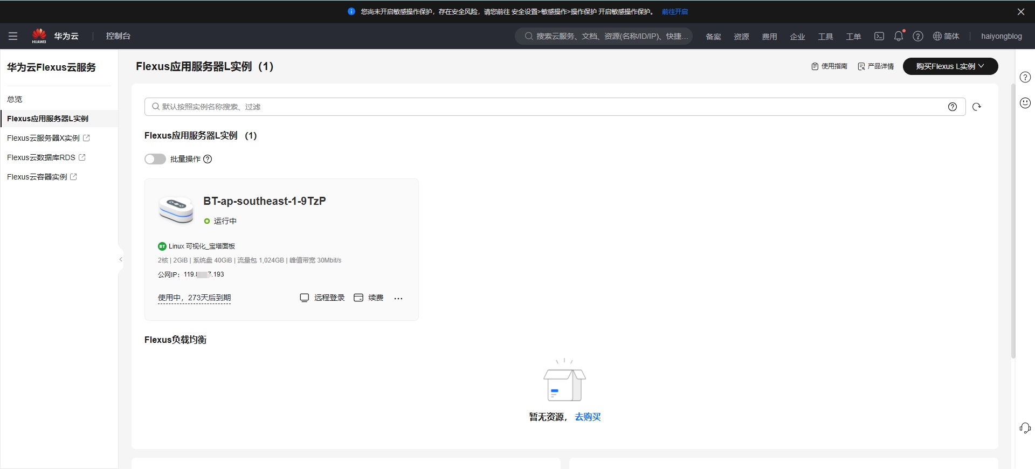
Task: Open Flexus云数据库RDS from the sidebar
Action: (x=41, y=157)
